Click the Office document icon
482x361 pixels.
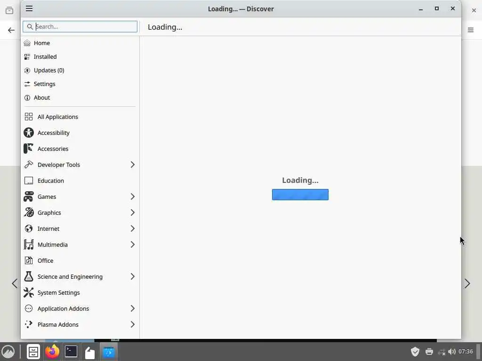click(x=29, y=260)
